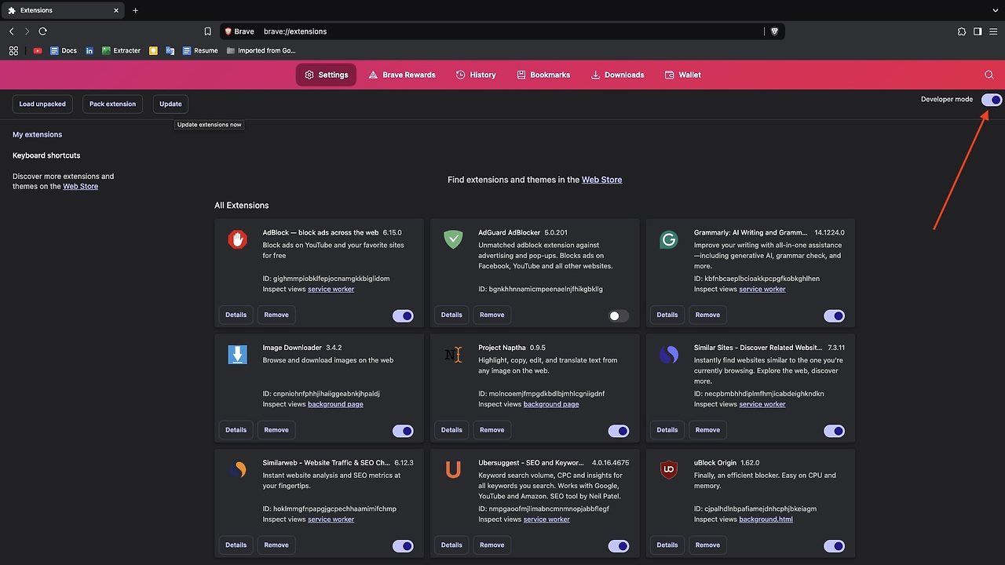This screenshot has height=565, width=1005.
Task: Click the Update button
Action: (170, 104)
